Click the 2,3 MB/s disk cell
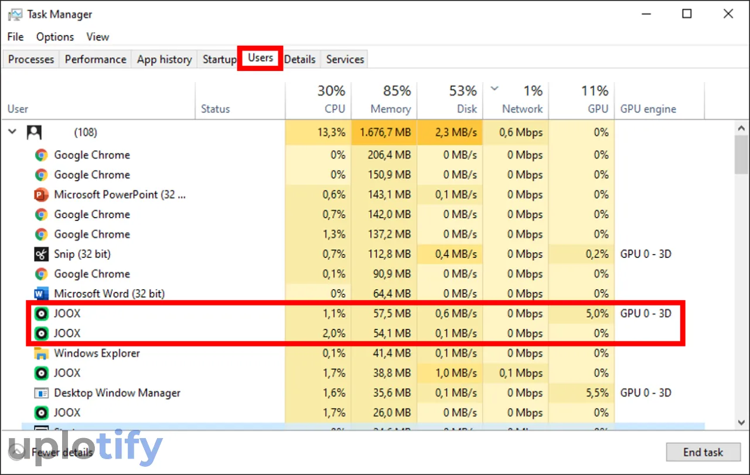Screen dimensions: 750x475 (449, 133)
